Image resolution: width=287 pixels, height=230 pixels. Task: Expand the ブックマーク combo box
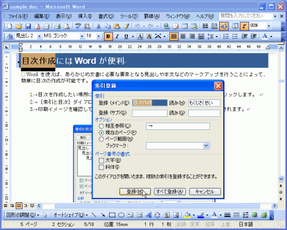pos(206,146)
